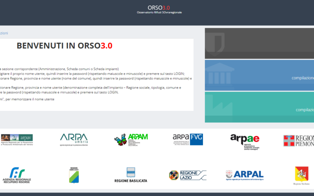Open the Regione Siciliana logo
Screen dimensions: 314x196
[301, 176]
